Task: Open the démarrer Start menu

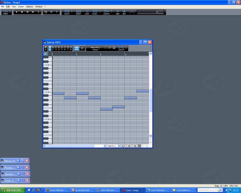Action: tap(12, 190)
